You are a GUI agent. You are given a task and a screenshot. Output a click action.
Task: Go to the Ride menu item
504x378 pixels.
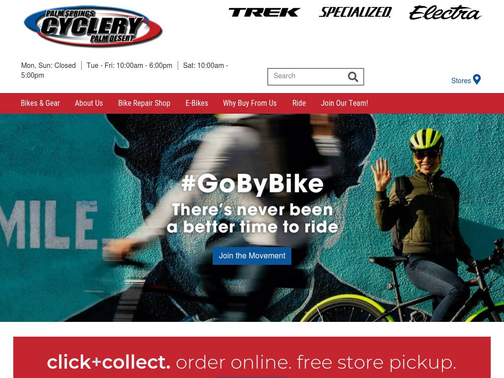[299, 103]
